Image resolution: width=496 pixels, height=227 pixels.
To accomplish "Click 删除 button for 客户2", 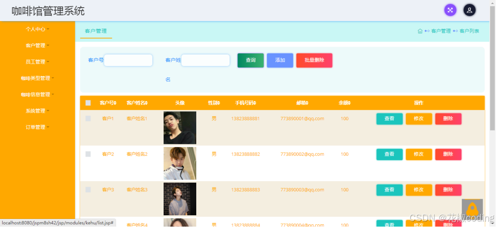I will [448, 154].
